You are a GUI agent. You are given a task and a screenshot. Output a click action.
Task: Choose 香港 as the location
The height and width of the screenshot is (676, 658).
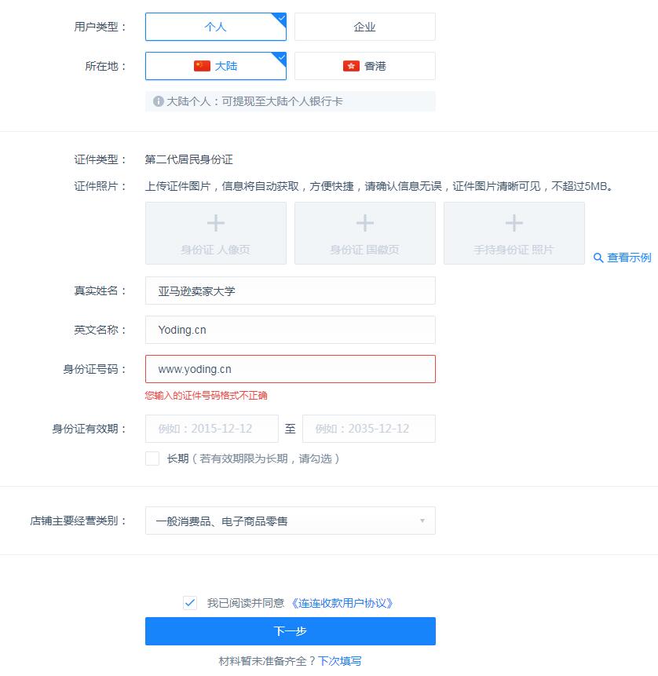tap(365, 66)
